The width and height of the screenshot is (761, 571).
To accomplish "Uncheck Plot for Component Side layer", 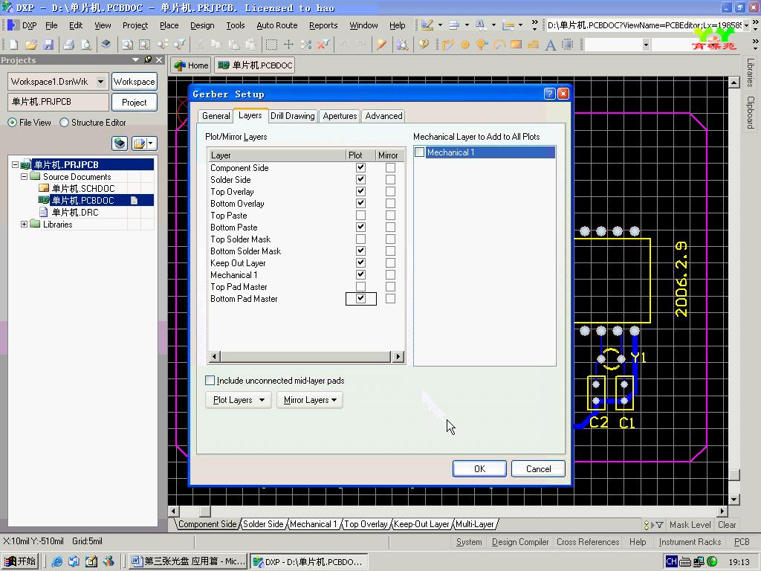I will point(360,167).
